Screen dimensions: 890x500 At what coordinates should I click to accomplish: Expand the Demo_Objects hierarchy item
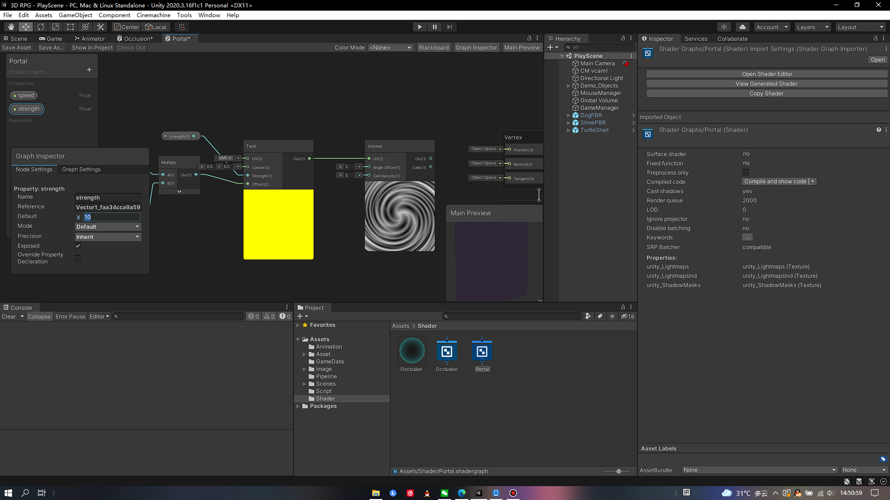click(x=568, y=86)
